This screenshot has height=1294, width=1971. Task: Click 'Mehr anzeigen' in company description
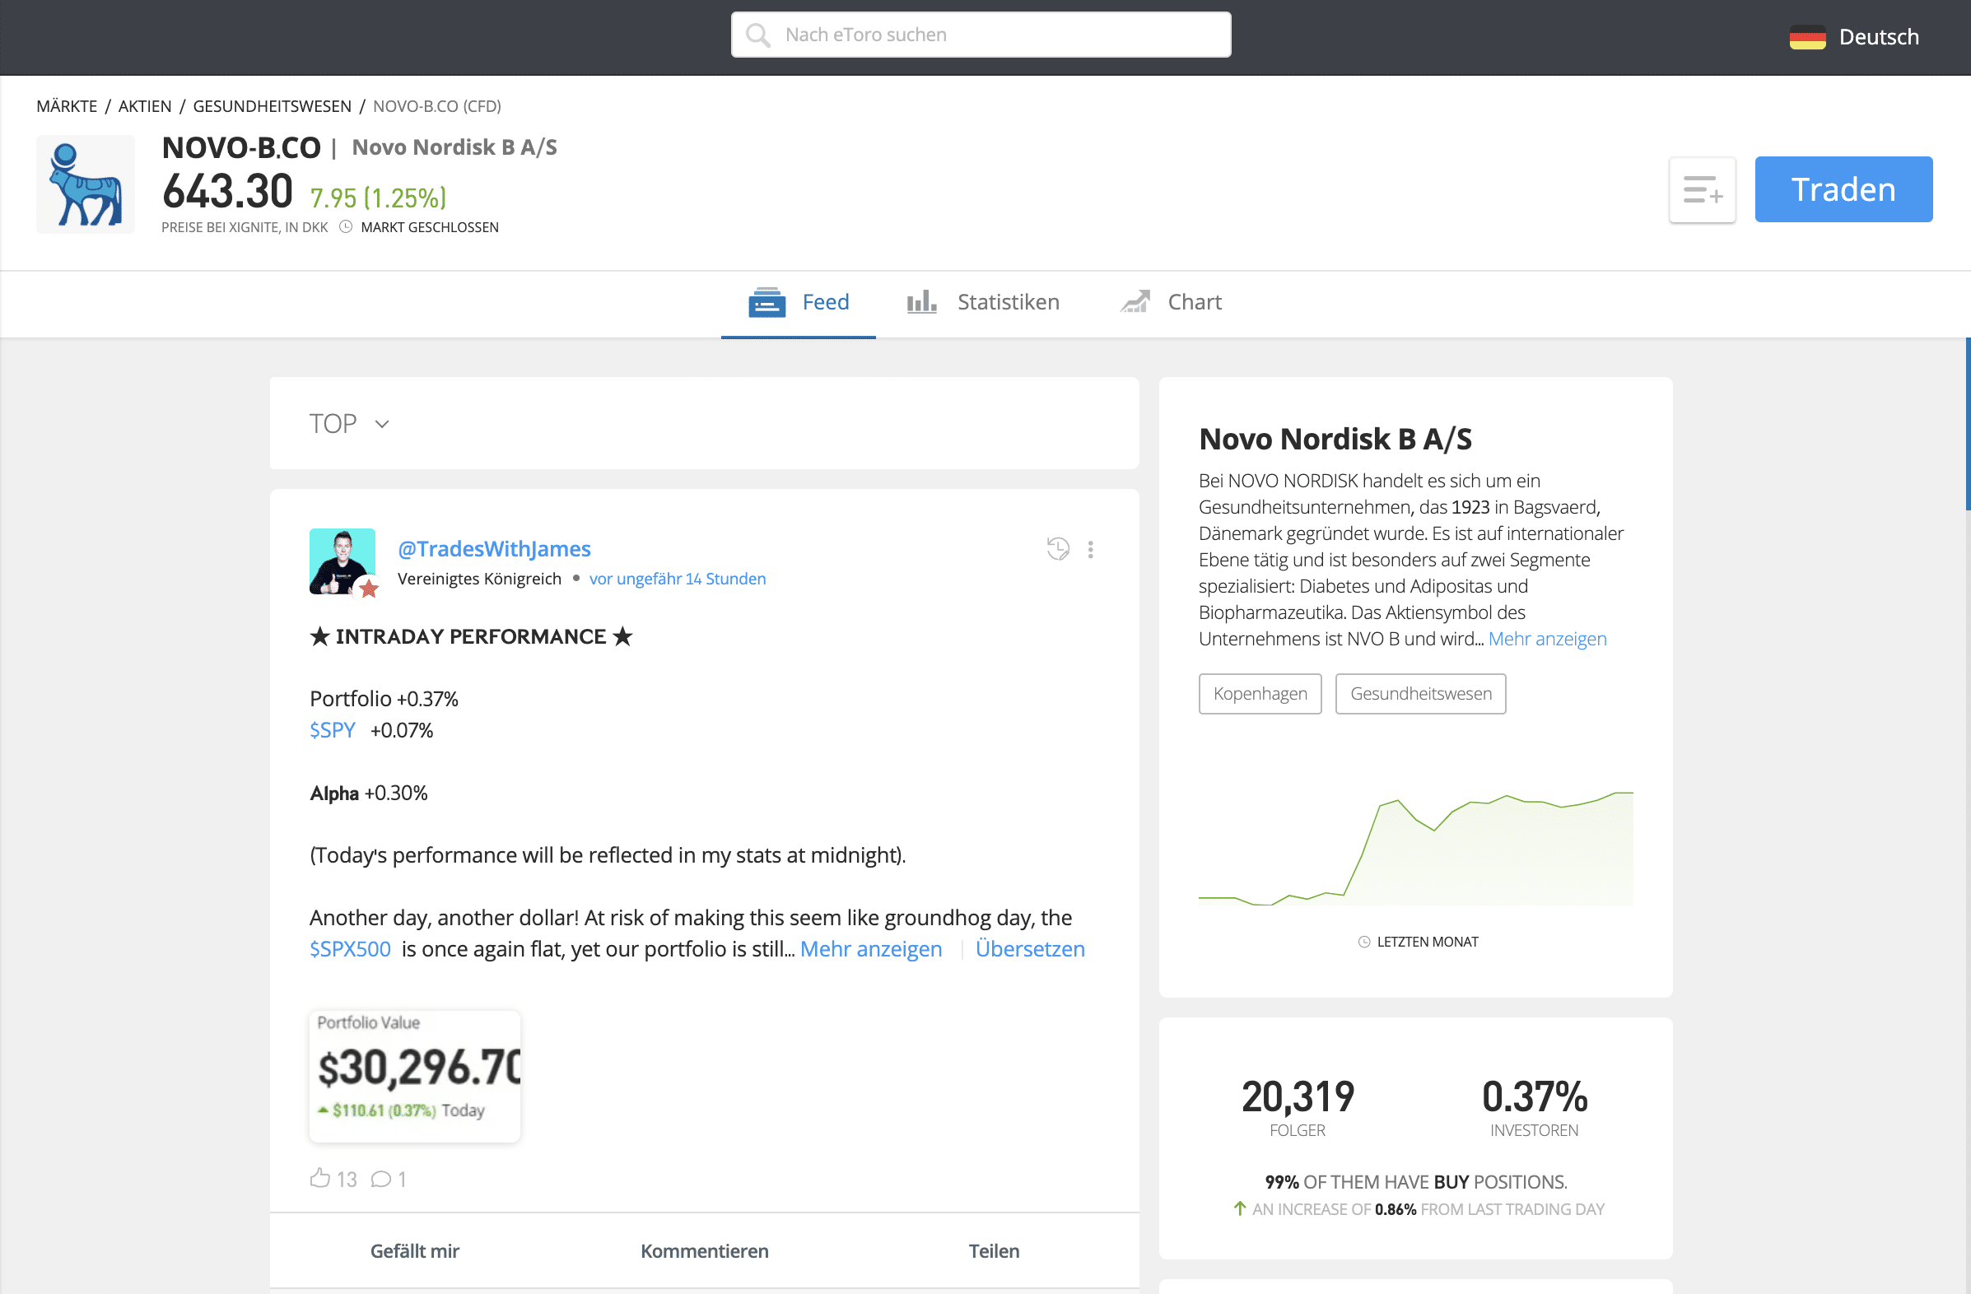tap(1548, 639)
